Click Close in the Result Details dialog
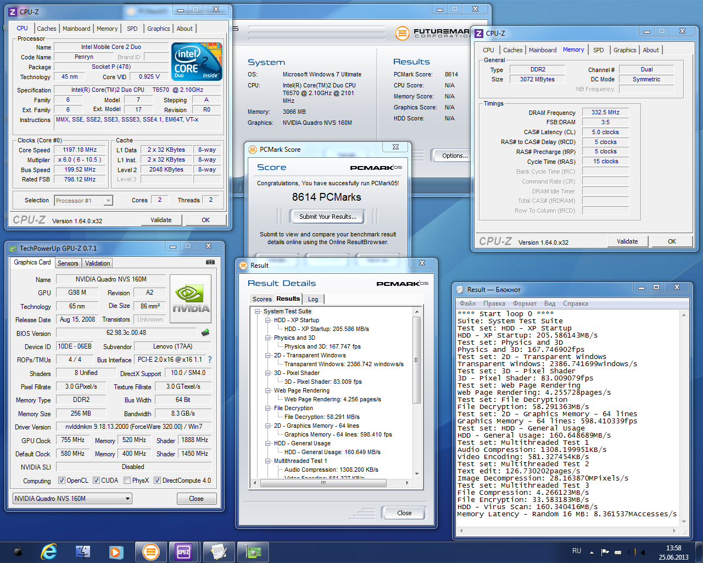 tap(404, 513)
